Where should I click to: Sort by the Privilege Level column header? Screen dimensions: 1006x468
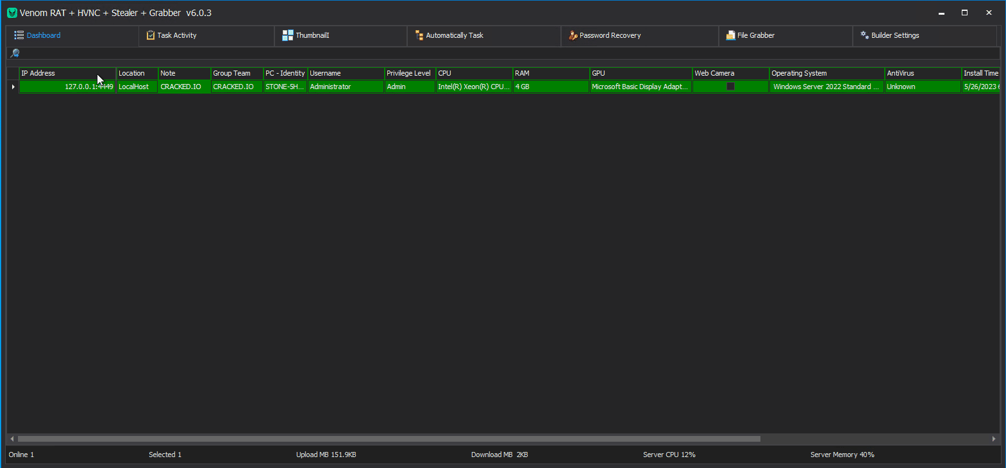coord(410,73)
